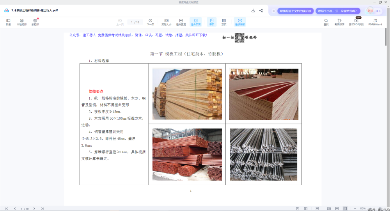The image size is (390, 211).
Task: Toggle 连续阅读 continuous reading mode
Action: pyautogui.click(x=240, y=22)
